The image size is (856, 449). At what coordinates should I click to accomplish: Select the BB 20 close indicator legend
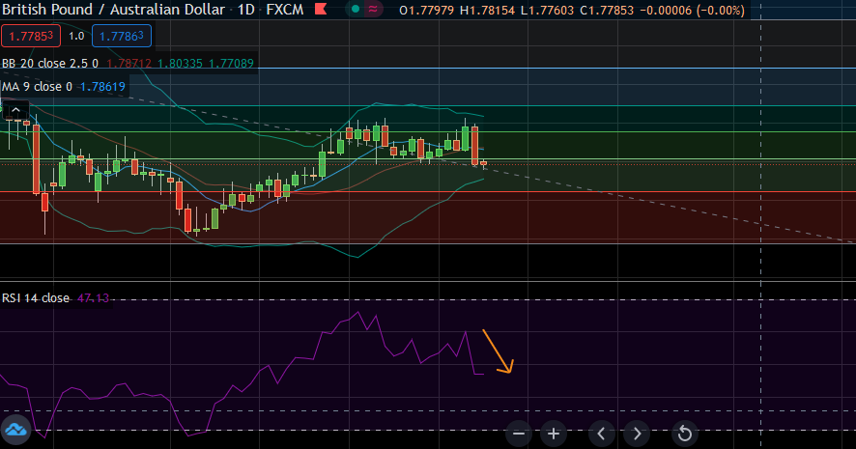pyautogui.click(x=48, y=63)
